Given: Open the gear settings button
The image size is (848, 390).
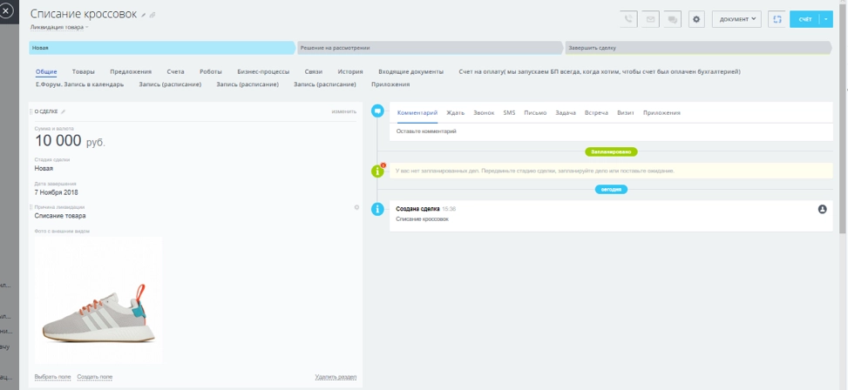Looking at the screenshot, I should (695, 19).
